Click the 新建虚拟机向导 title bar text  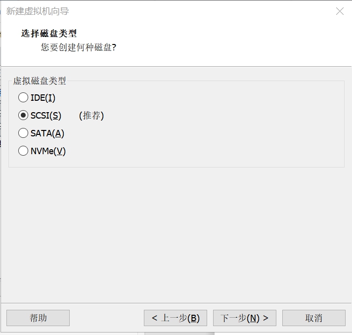click(x=38, y=11)
